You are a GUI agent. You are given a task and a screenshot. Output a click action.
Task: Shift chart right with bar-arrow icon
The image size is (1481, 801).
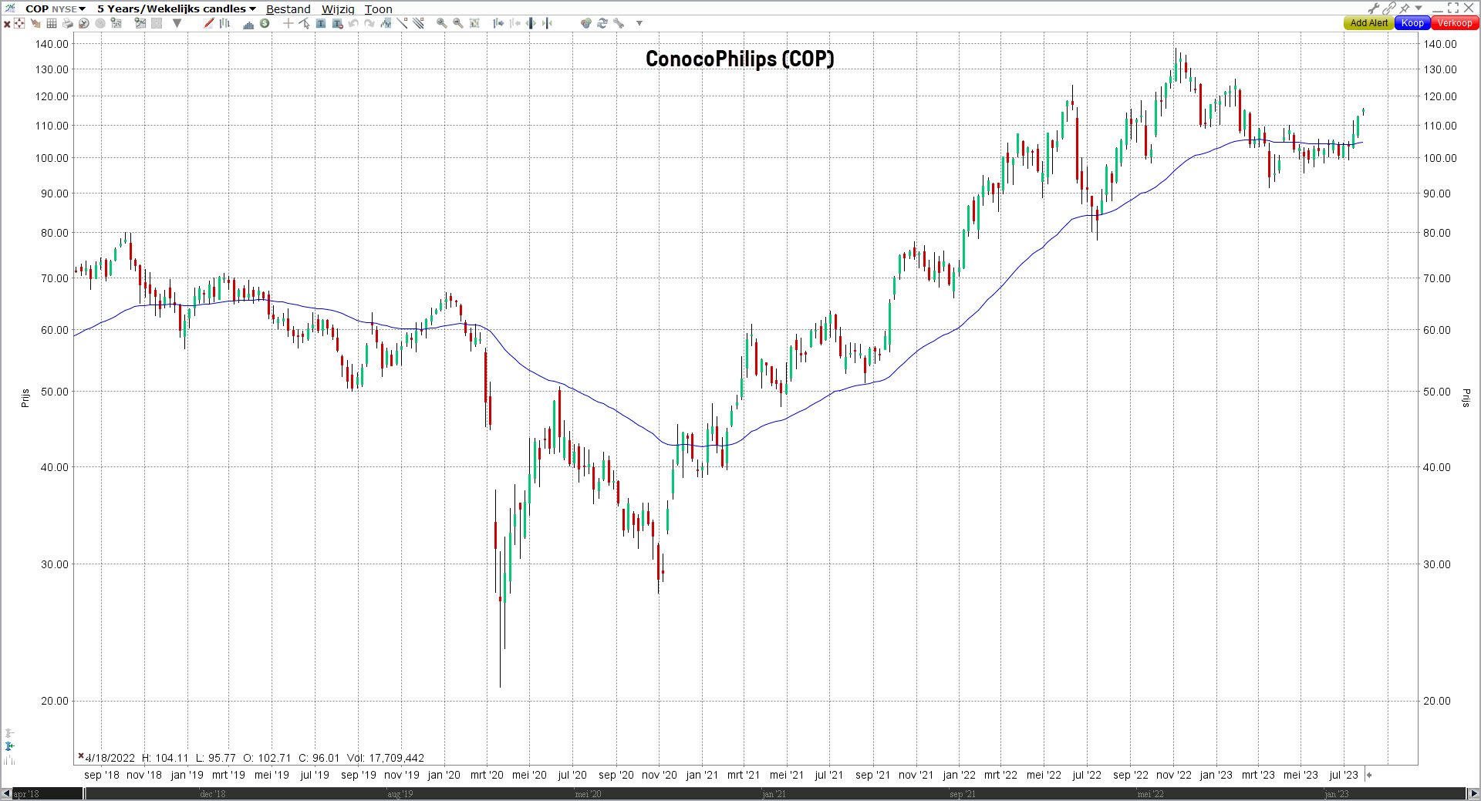click(498, 23)
